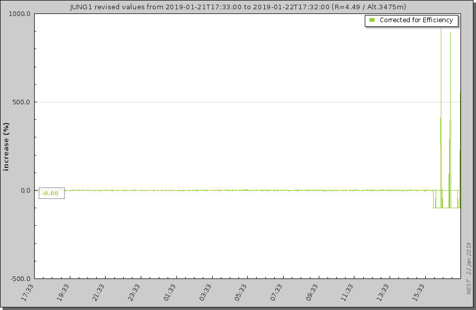Click y-axis value 0.0
This screenshot has height=310, width=476.
click(25, 191)
